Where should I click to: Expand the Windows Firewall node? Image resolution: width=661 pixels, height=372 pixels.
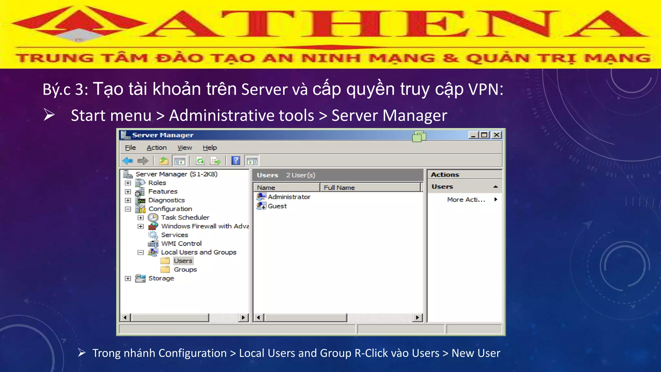click(140, 226)
